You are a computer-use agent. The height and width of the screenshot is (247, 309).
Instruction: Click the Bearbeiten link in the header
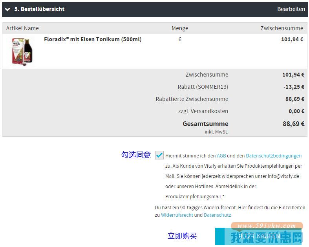click(x=291, y=9)
